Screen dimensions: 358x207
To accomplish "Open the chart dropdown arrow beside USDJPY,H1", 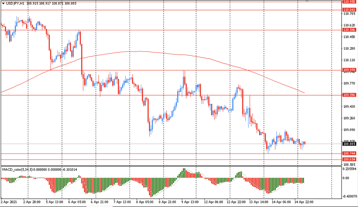I will coord(3,4).
